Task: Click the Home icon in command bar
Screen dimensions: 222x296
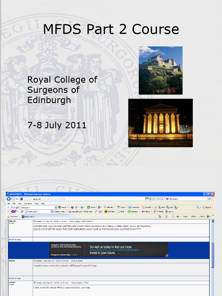Action: pos(160,217)
